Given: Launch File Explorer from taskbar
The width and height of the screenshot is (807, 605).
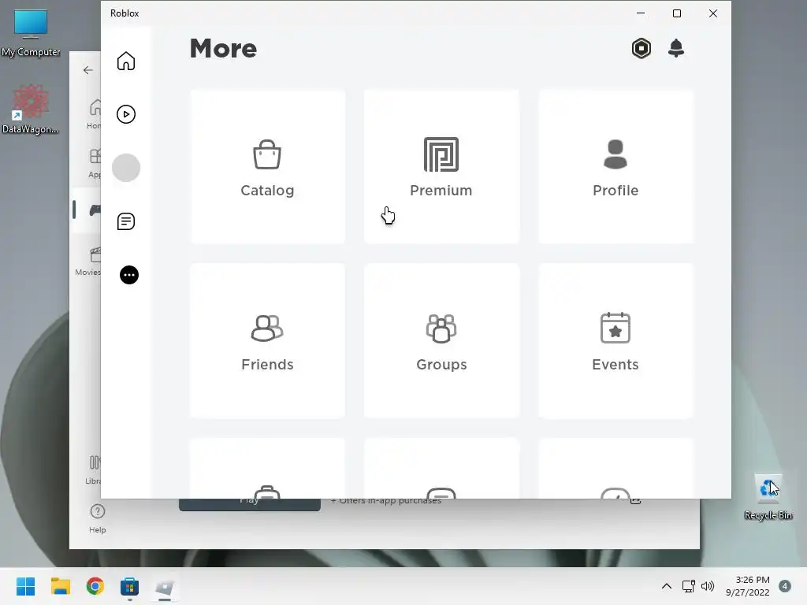Looking at the screenshot, I should [60, 586].
